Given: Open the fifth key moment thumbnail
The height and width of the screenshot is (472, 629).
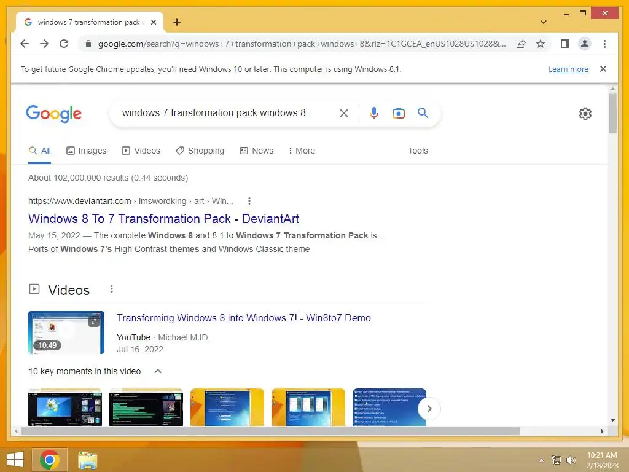Looking at the screenshot, I should 389,407.
